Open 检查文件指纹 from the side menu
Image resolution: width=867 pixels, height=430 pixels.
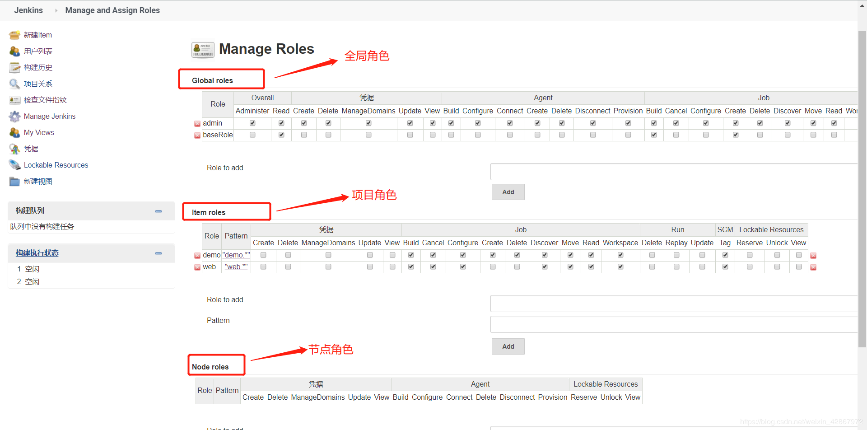[45, 100]
